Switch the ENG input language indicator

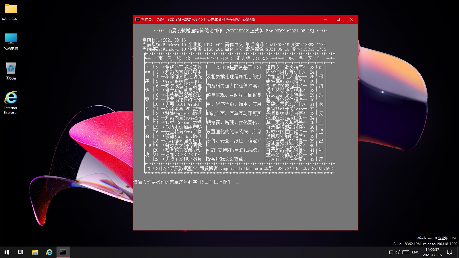click(x=415, y=252)
